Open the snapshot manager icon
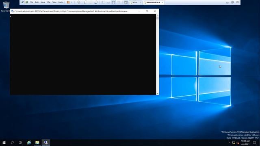 (x=96, y=2)
